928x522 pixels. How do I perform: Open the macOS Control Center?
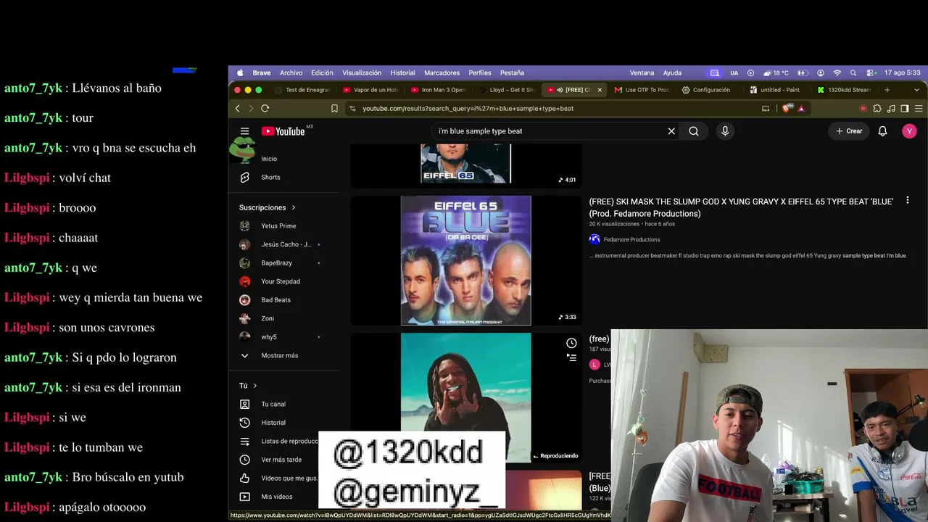pos(869,72)
